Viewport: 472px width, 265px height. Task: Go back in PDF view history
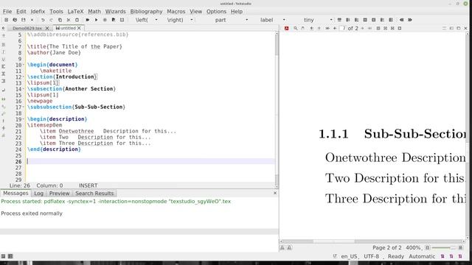(x=312, y=28)
